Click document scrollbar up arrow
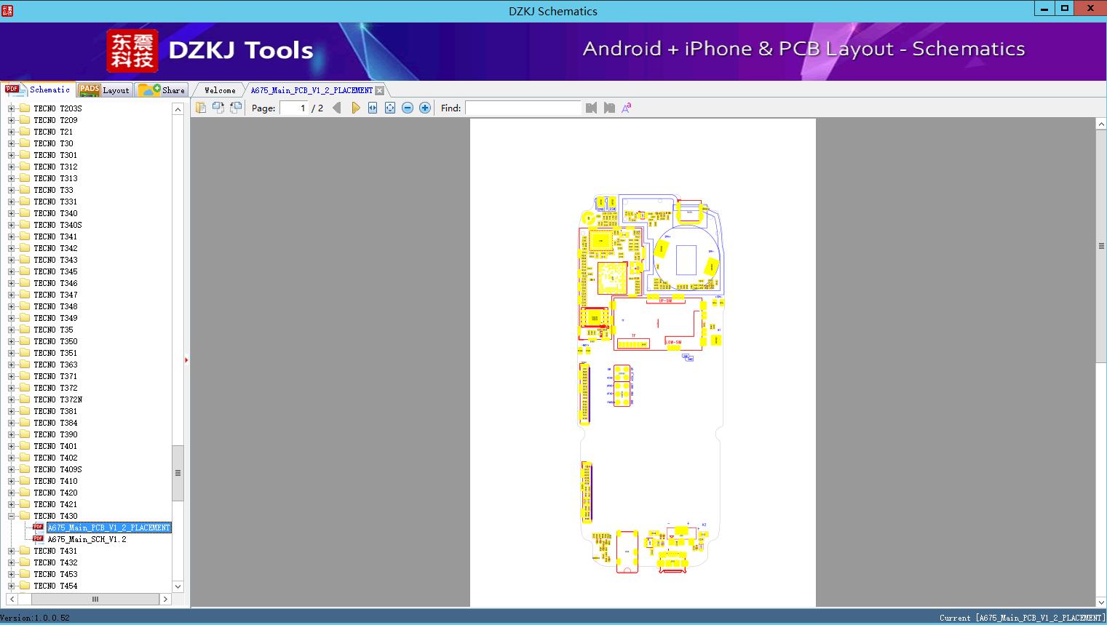The width and height of the screenshot is (1107, 625). pyautogui.click(x=1101, y=124)
